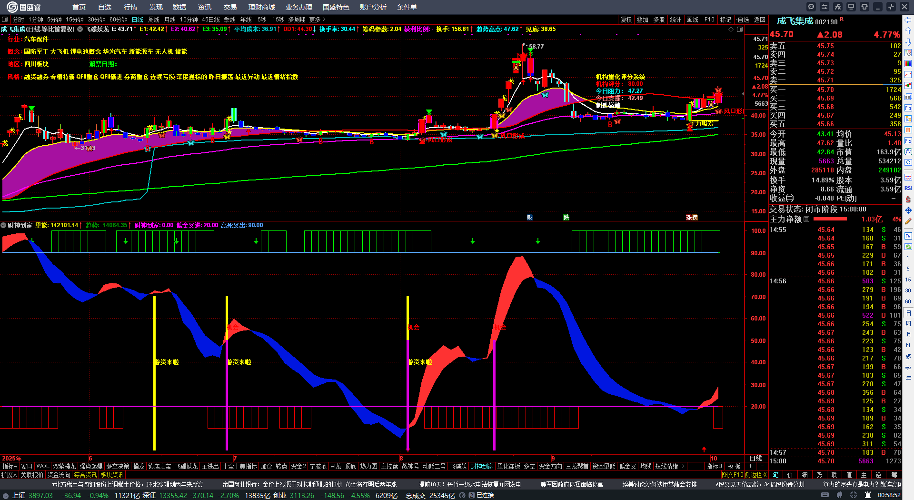Open the 账户分析 menu
This screenshot has width=914, height=500.
373,7
